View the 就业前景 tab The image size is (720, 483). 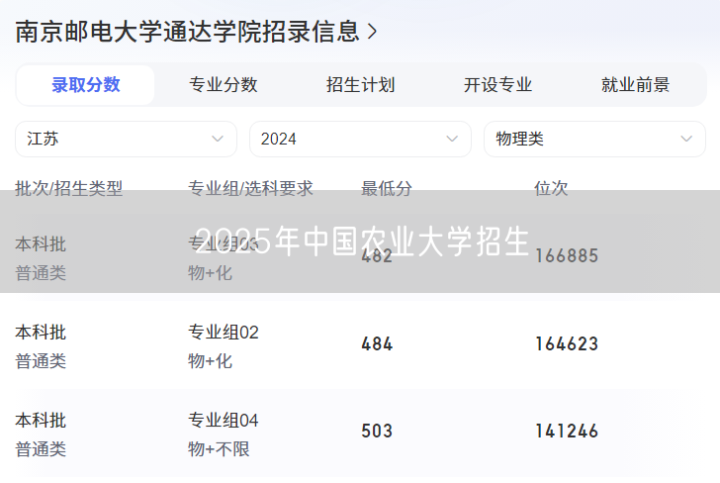(x=635, y=85)
